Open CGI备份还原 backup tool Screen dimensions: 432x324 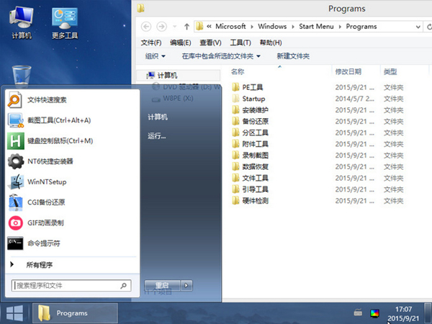click(46, 202)
